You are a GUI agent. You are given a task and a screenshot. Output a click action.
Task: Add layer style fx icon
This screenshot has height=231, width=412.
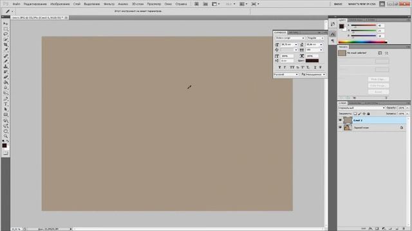pos(371,228)
